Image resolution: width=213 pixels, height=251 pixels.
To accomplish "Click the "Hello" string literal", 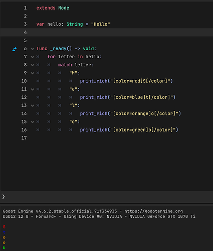I will (x=101, y=24).
